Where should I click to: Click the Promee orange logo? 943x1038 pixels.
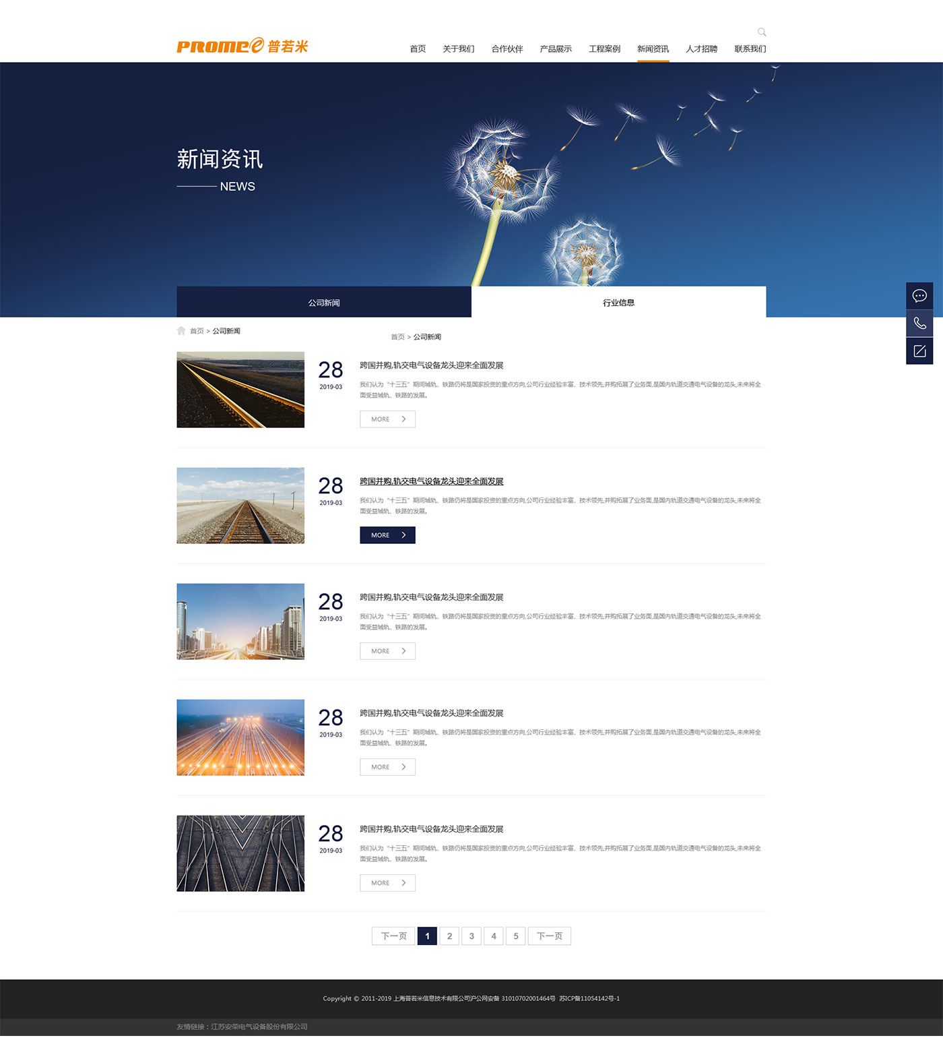coord(242,46)
